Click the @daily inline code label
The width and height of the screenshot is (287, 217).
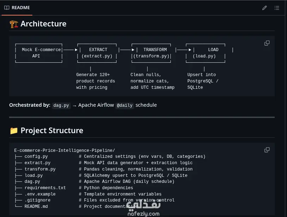click(125, 105)
